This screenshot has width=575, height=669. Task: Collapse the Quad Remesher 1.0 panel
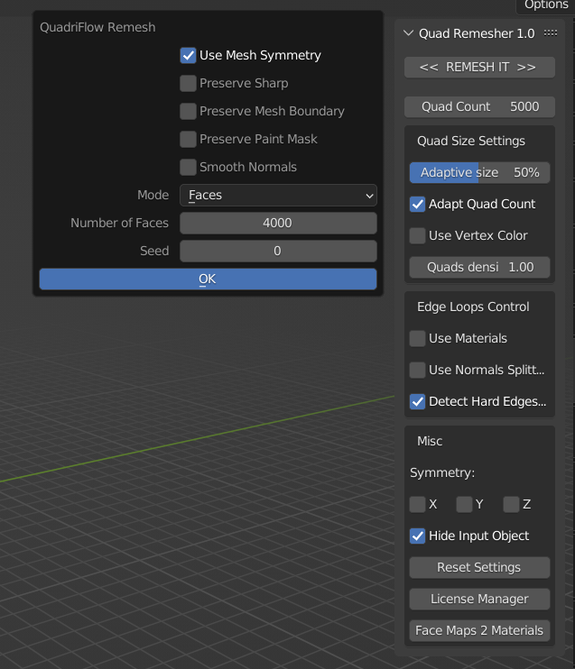point(407,33)
